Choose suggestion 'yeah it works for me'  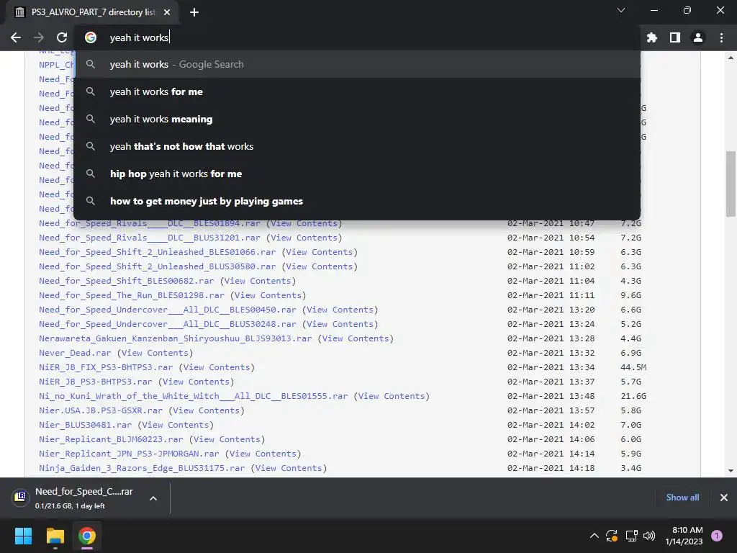click(357, 91)
